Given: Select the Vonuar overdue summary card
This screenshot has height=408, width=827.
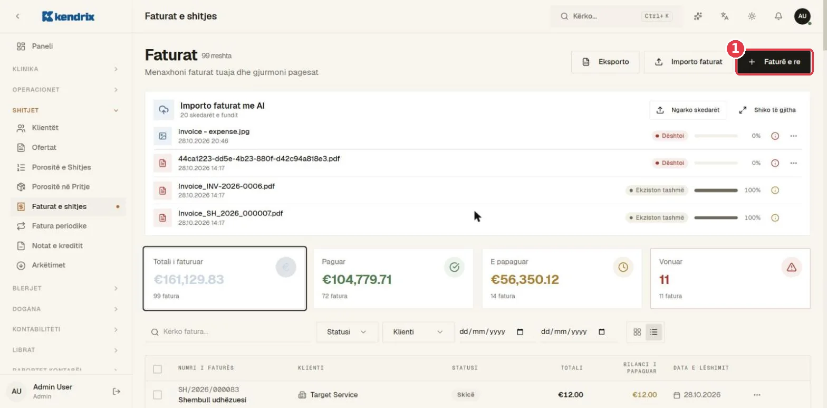Looking at the screenshot, I should (x=730, y=278).
